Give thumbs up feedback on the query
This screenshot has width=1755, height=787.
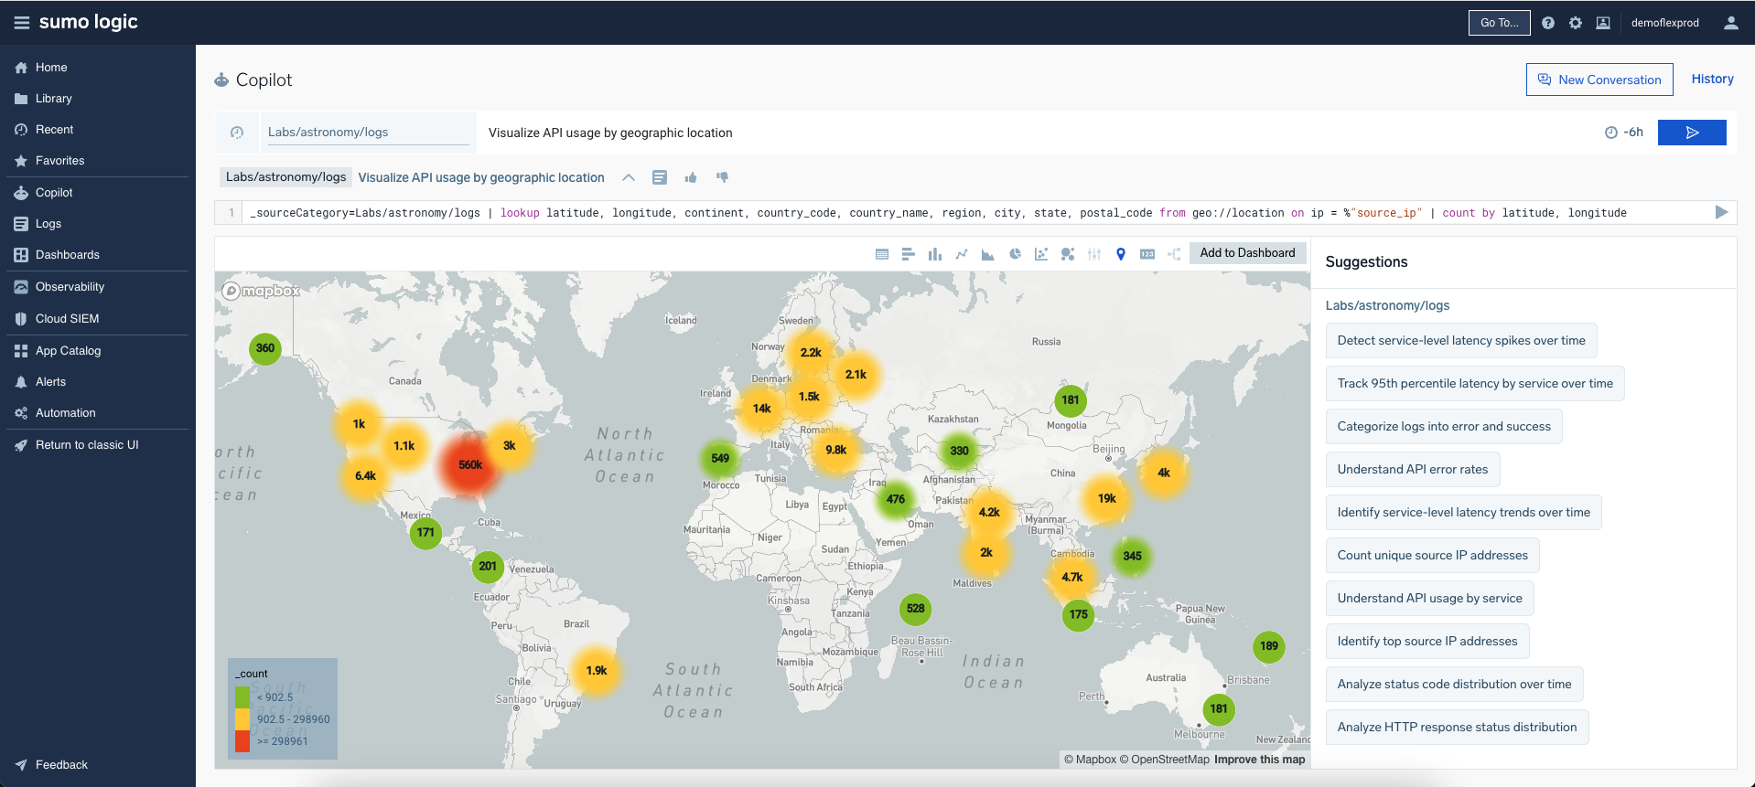(691, 177)
